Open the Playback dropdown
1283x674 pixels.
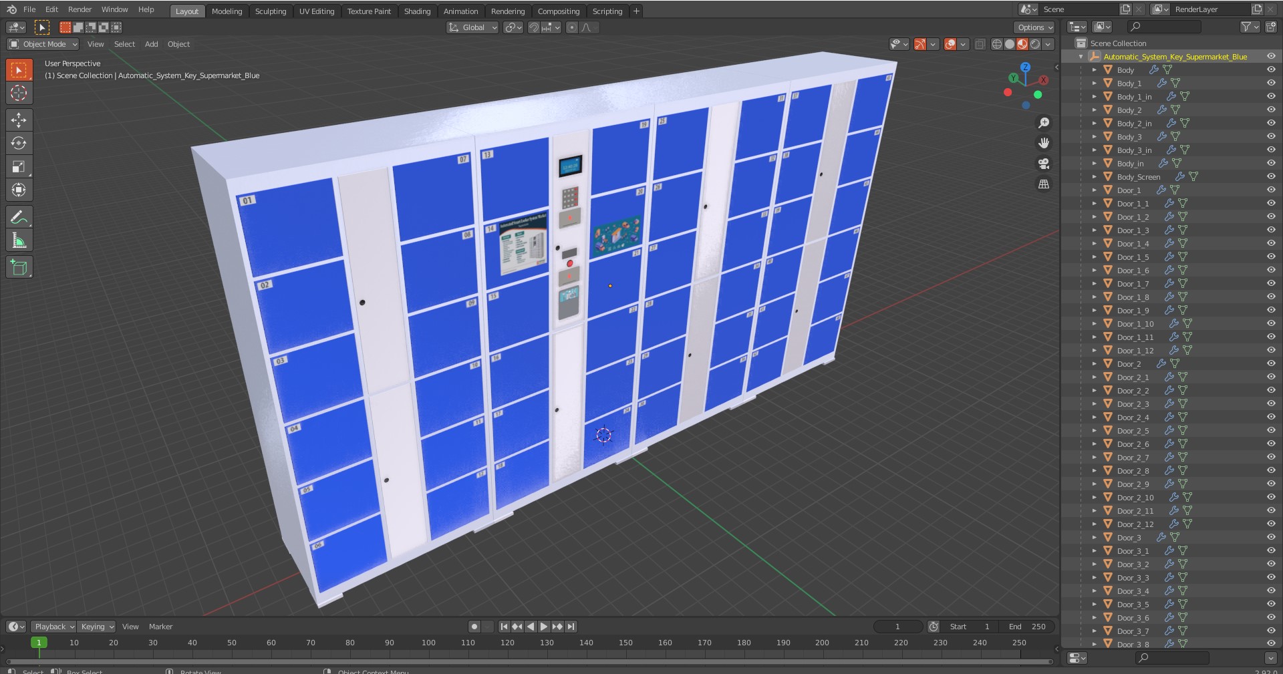tap(53, 627)
